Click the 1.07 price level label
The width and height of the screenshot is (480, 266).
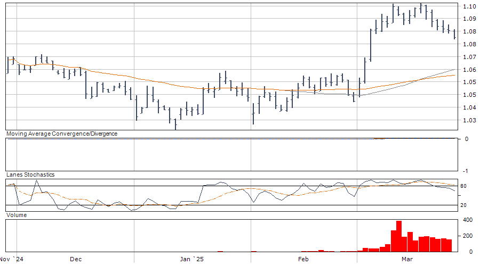point(469,57)
